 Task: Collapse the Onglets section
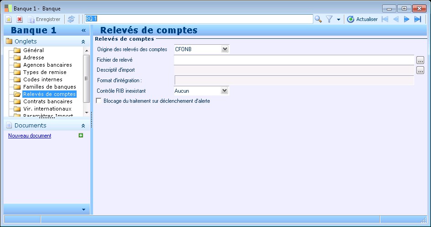click(83, 42)
